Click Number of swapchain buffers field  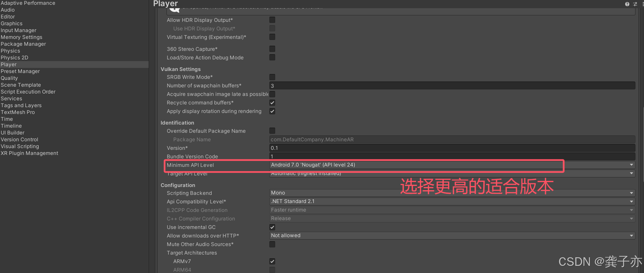coord(452,86)
